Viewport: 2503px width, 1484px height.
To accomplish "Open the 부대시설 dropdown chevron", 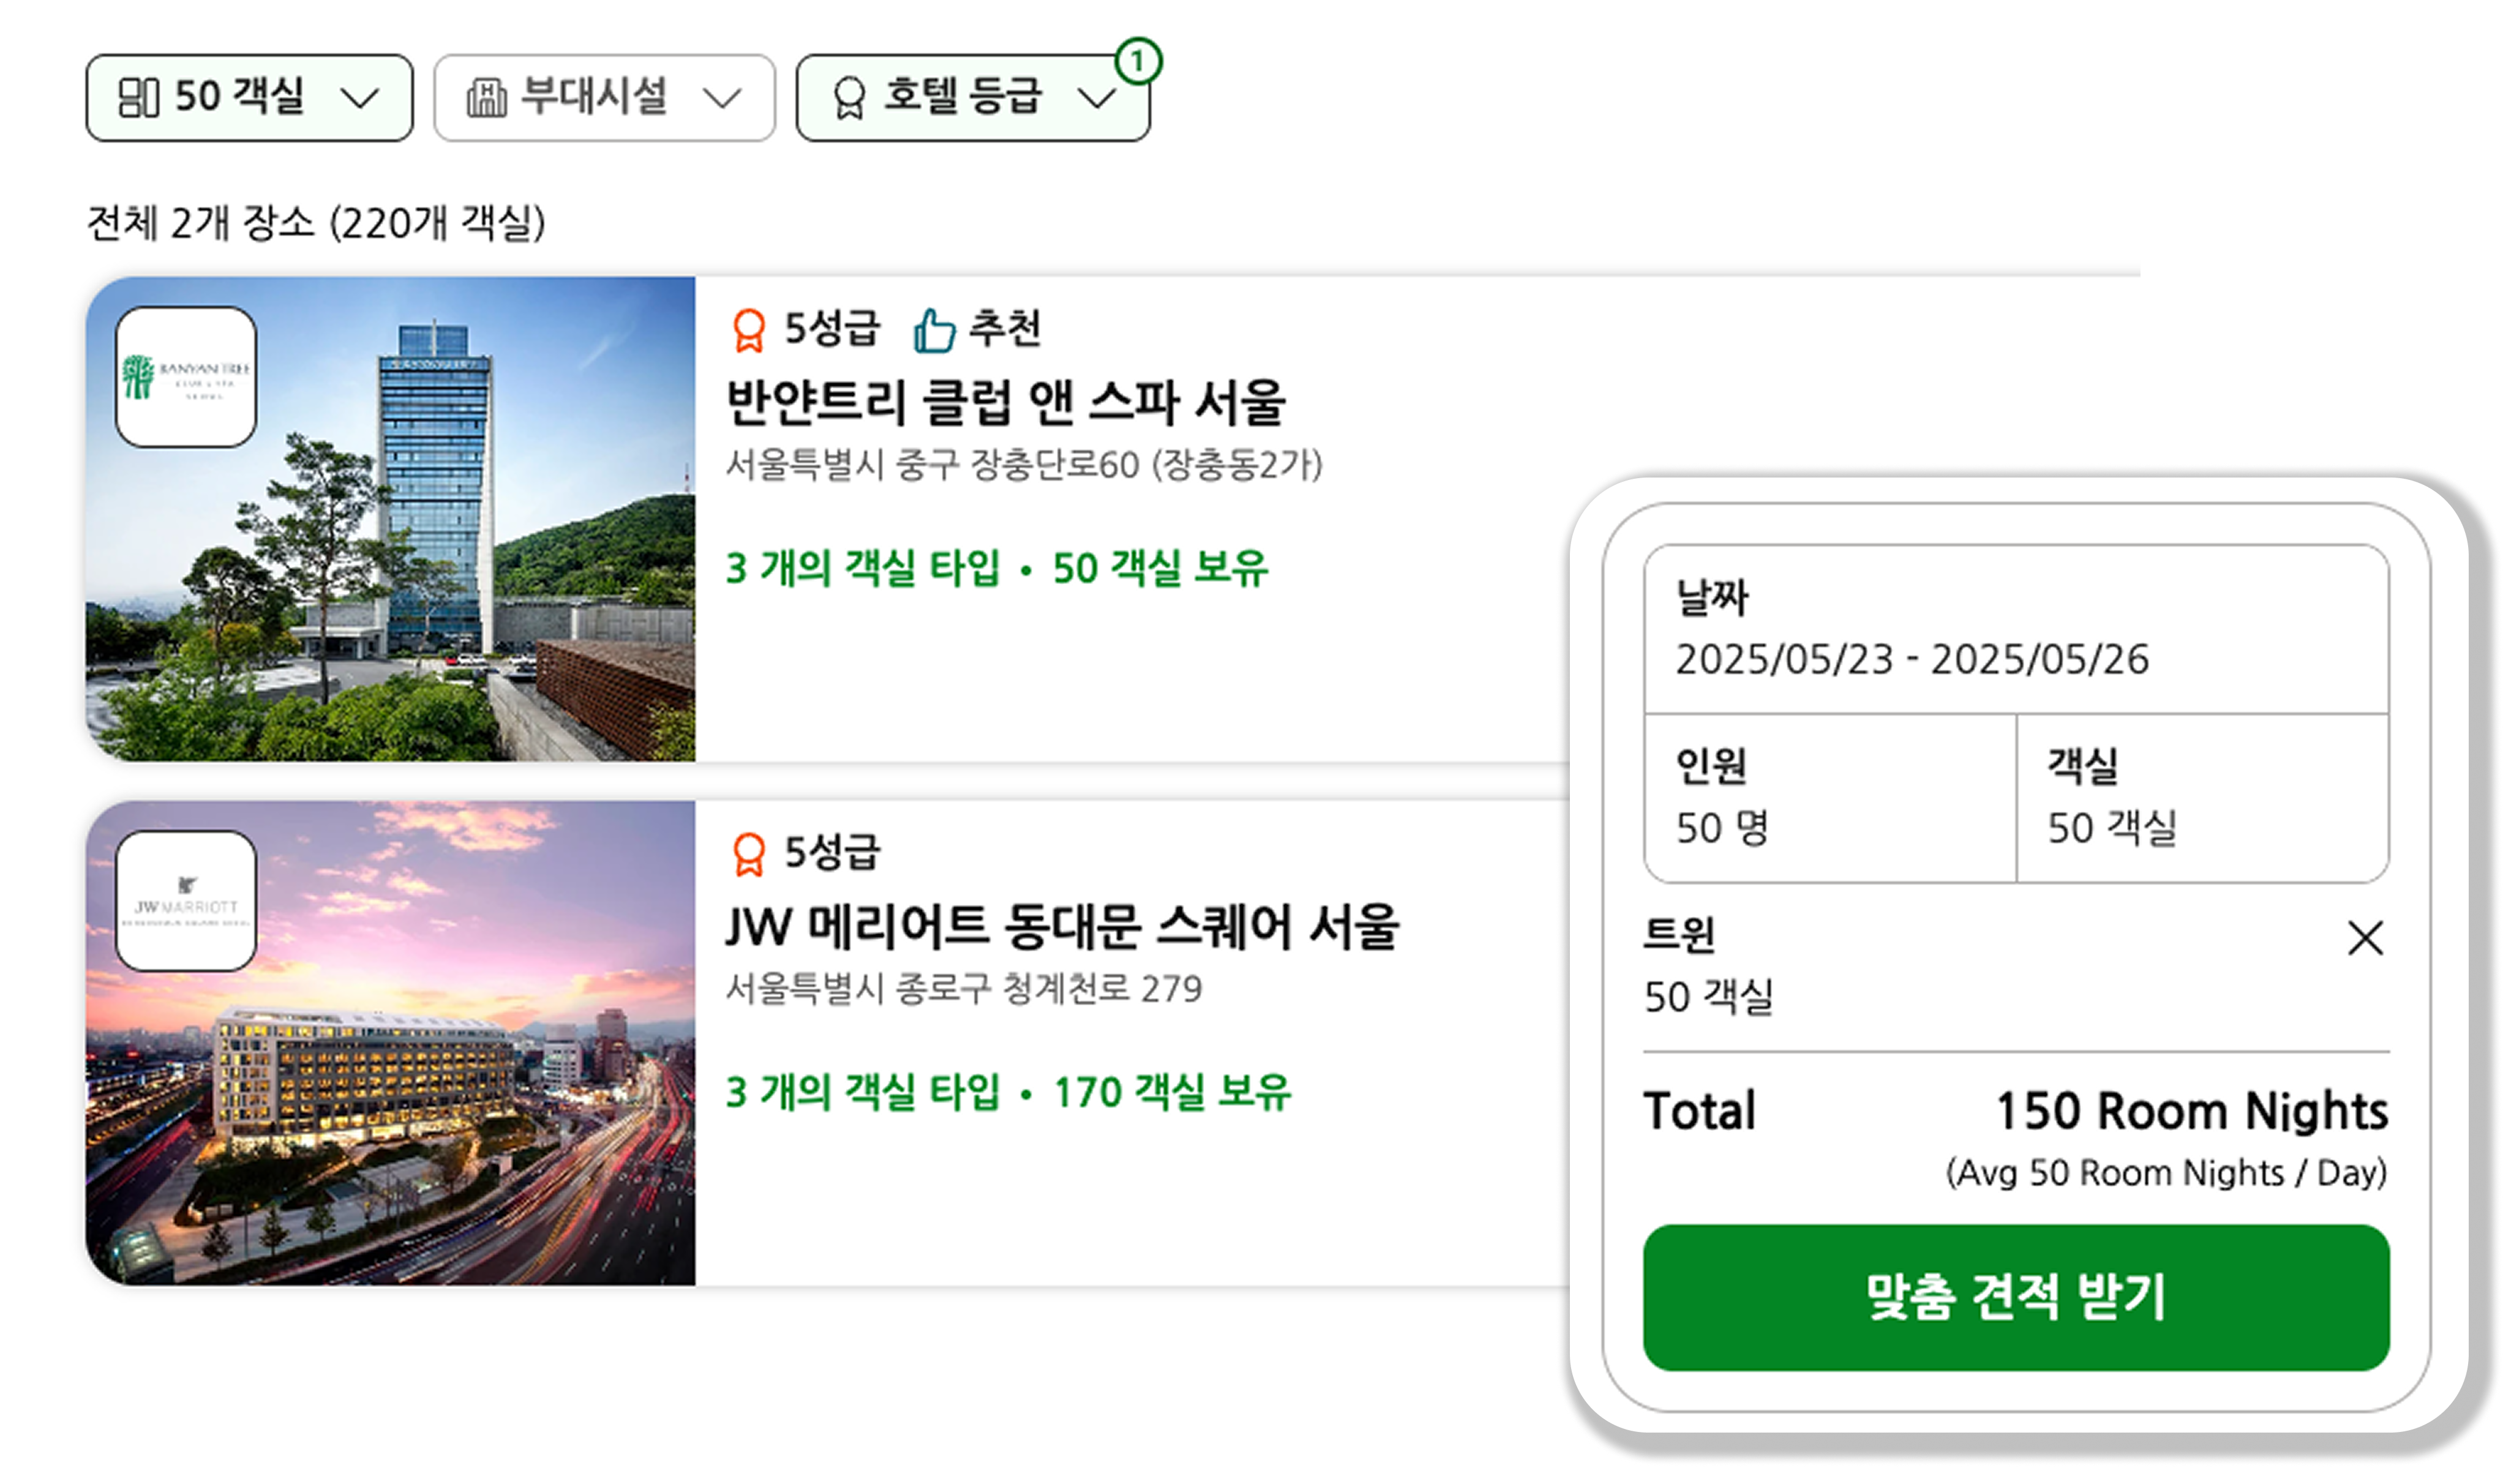I will (x=721, y=98).
